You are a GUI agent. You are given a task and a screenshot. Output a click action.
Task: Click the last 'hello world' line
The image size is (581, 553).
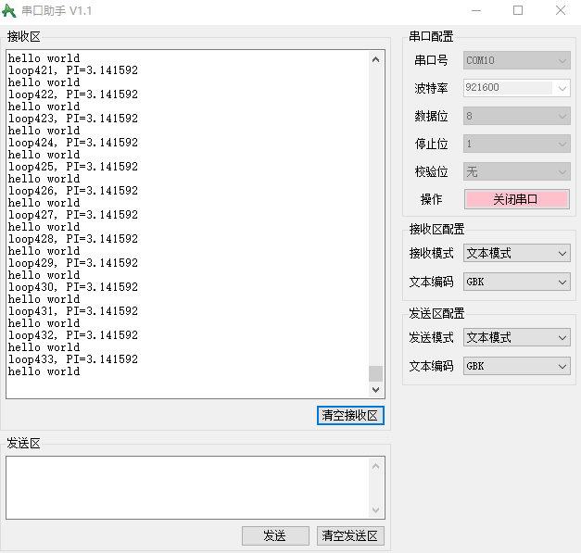[x=44, y=371]
